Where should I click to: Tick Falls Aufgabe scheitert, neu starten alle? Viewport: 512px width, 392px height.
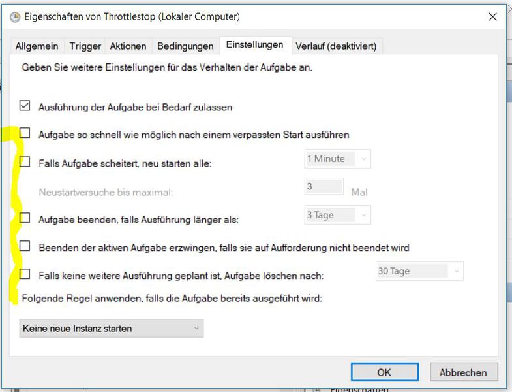click(x=25, y=161)
